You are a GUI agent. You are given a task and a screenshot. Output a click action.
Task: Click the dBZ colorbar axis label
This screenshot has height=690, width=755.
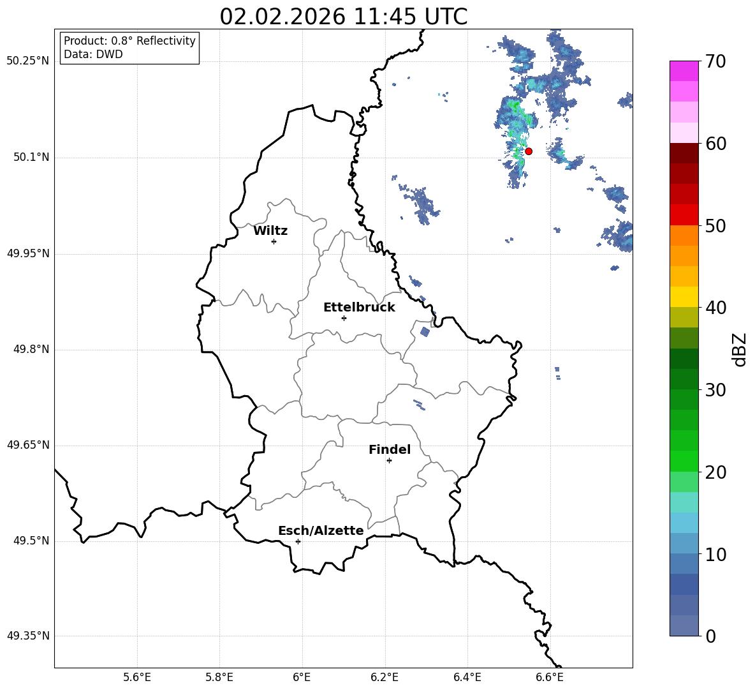740,349
